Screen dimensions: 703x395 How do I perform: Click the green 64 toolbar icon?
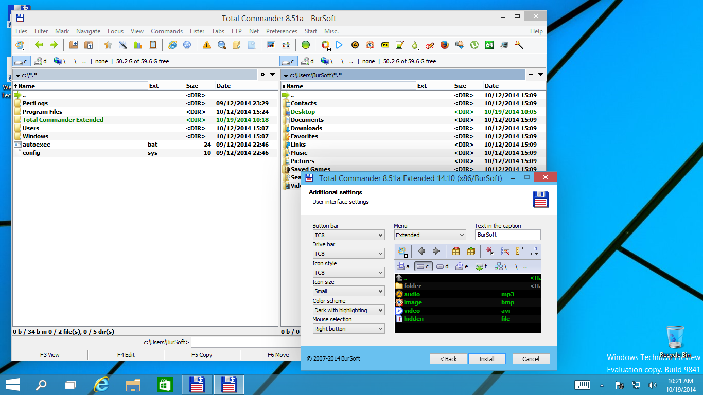pyautogui.click(x=489, y=45)
